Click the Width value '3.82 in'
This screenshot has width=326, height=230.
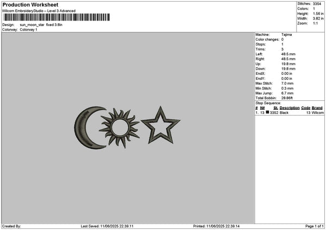[x=318, y=18]
